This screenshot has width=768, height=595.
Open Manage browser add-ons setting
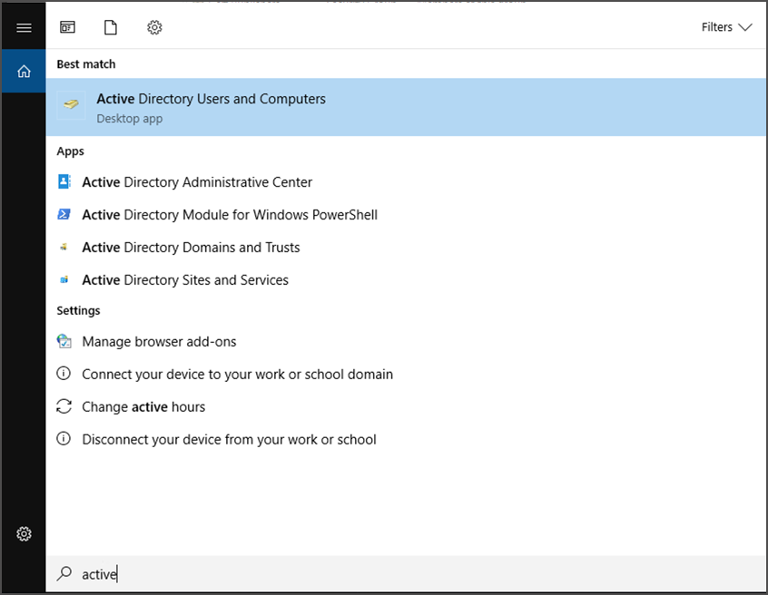(159, 342)
